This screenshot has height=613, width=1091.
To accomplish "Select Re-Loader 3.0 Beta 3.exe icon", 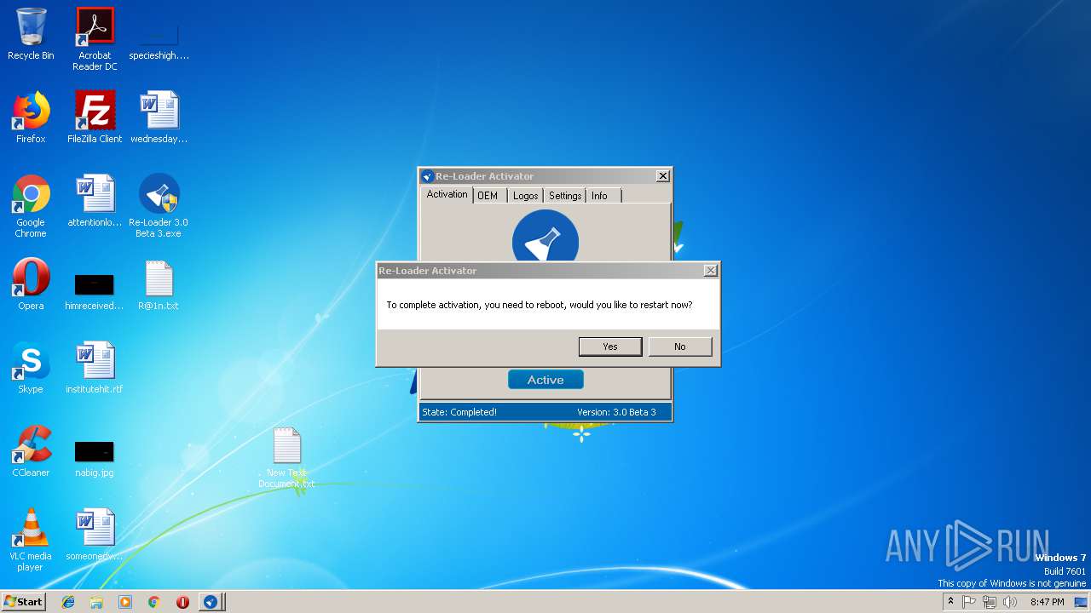I will [159, 207].
